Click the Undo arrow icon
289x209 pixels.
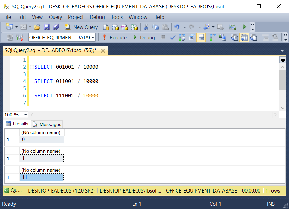tap(177, 27)
